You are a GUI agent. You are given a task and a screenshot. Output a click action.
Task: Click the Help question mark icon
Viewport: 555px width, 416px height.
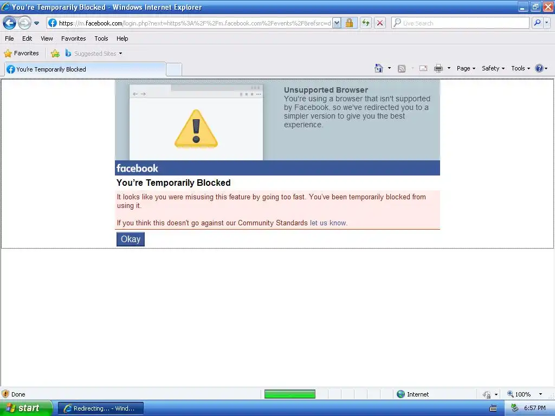click(x=539, y=68)
